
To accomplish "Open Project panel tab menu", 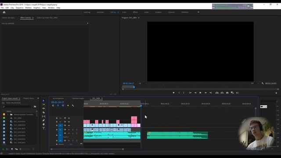I will click(x=19, y=98).
